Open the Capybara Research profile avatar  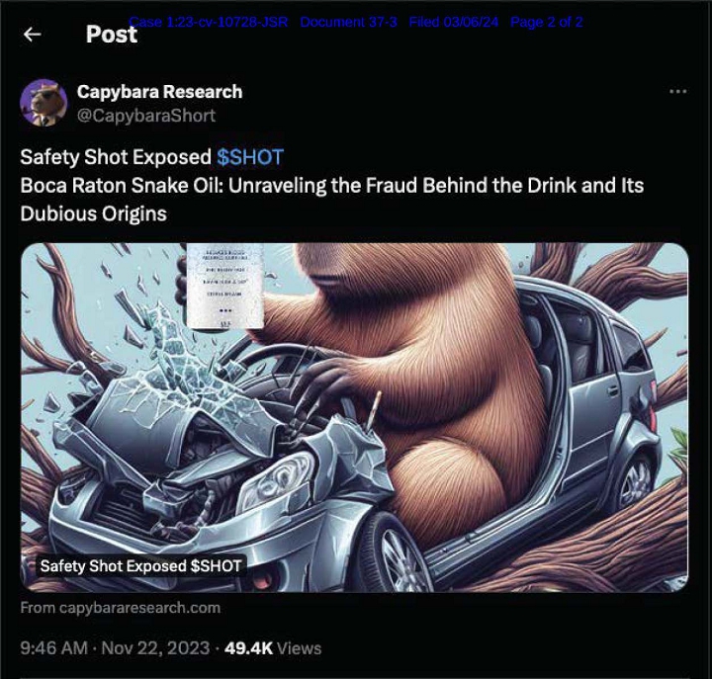point(44,103)
